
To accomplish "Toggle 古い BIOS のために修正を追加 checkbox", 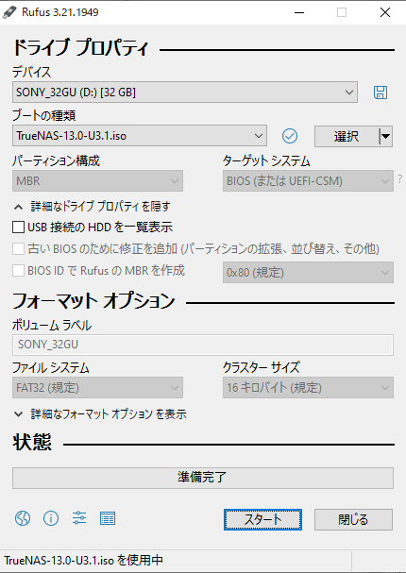I will (x=18, y=249).
